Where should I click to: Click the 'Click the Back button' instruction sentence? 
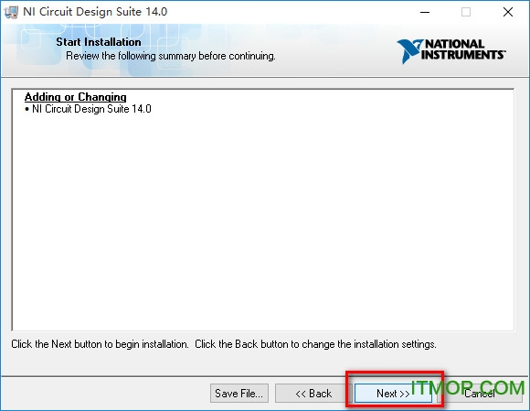pos(315,344)
